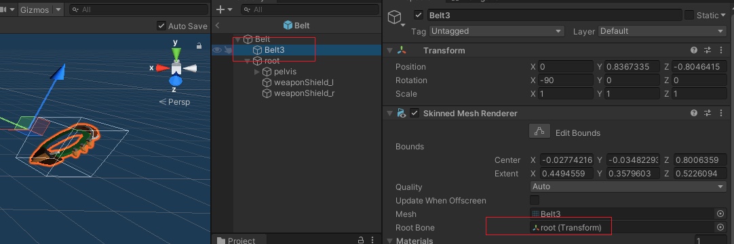
Task: Toggle Belt3 visibility eye icon
Action: click(216, 50)
